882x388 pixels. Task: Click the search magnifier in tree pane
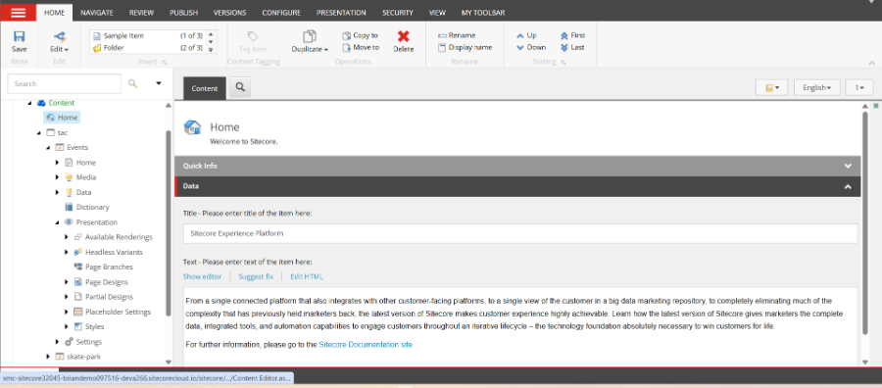click(x=132, y=84)
